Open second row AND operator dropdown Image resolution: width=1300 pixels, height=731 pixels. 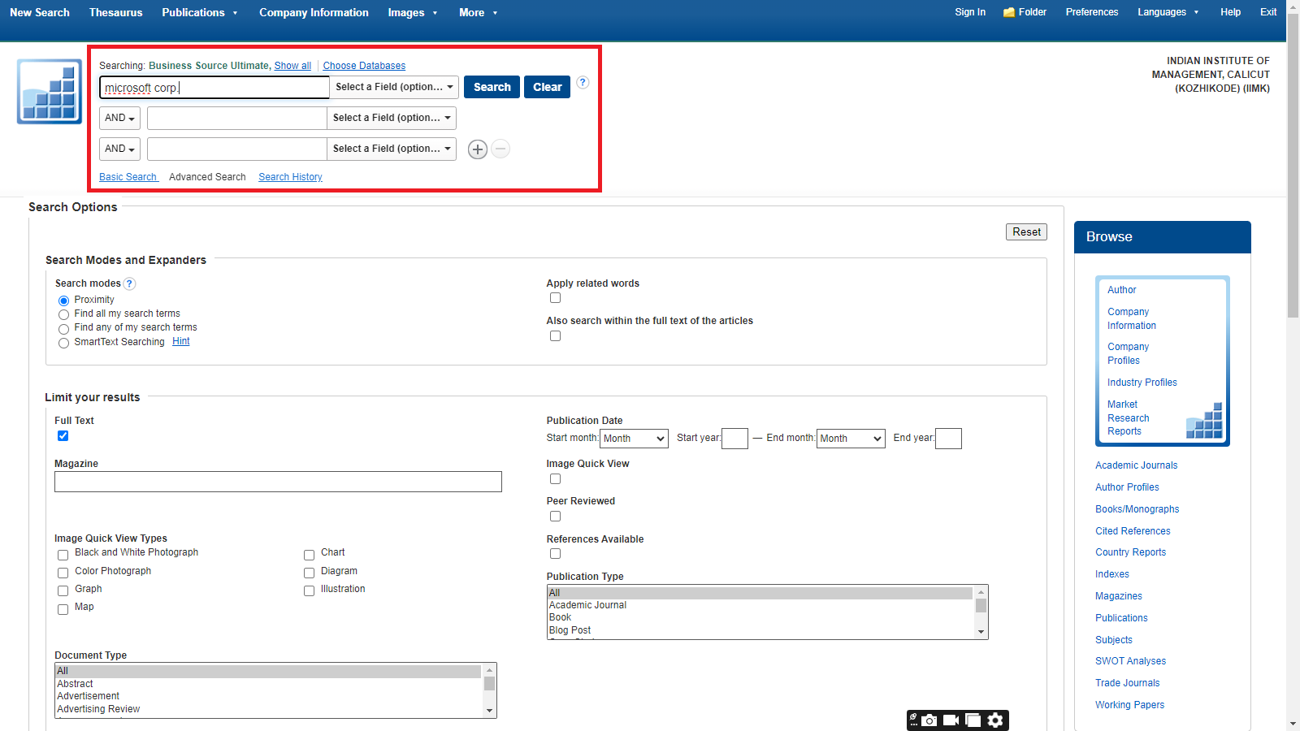click(x=119, y=119)
